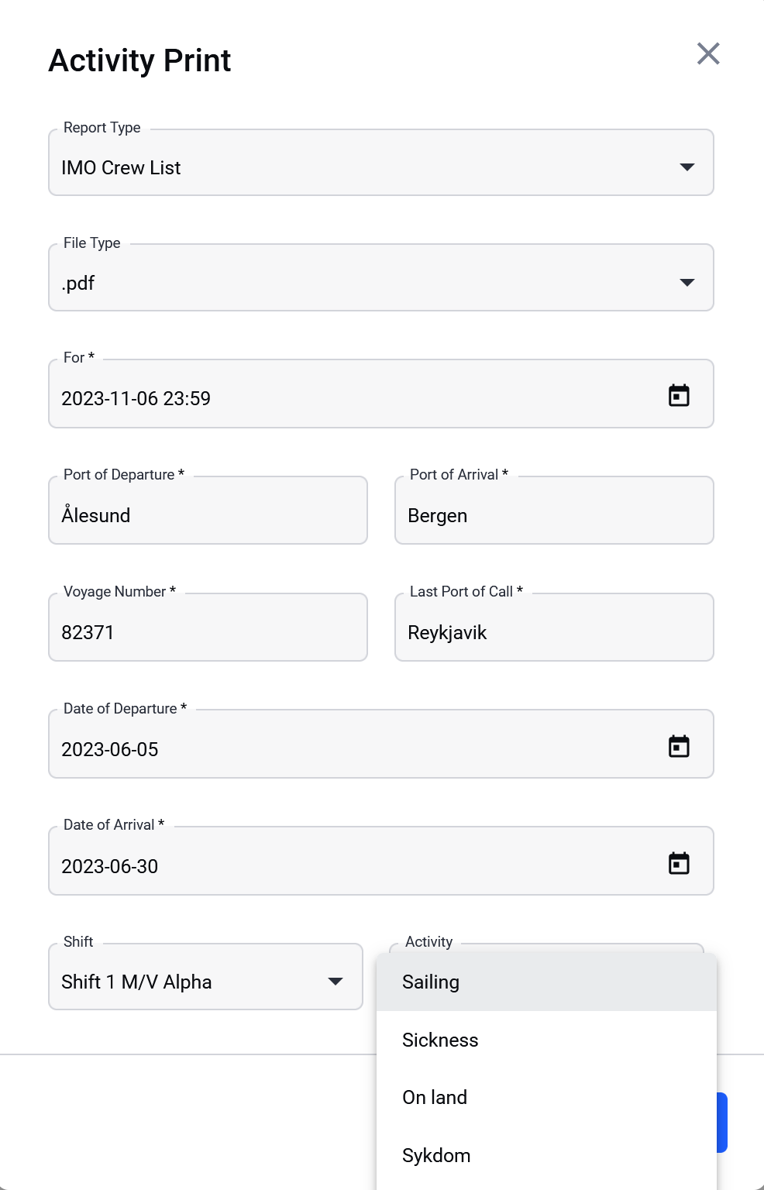
Task: Edit the Port of Arrival field
Action: [554, 511]
